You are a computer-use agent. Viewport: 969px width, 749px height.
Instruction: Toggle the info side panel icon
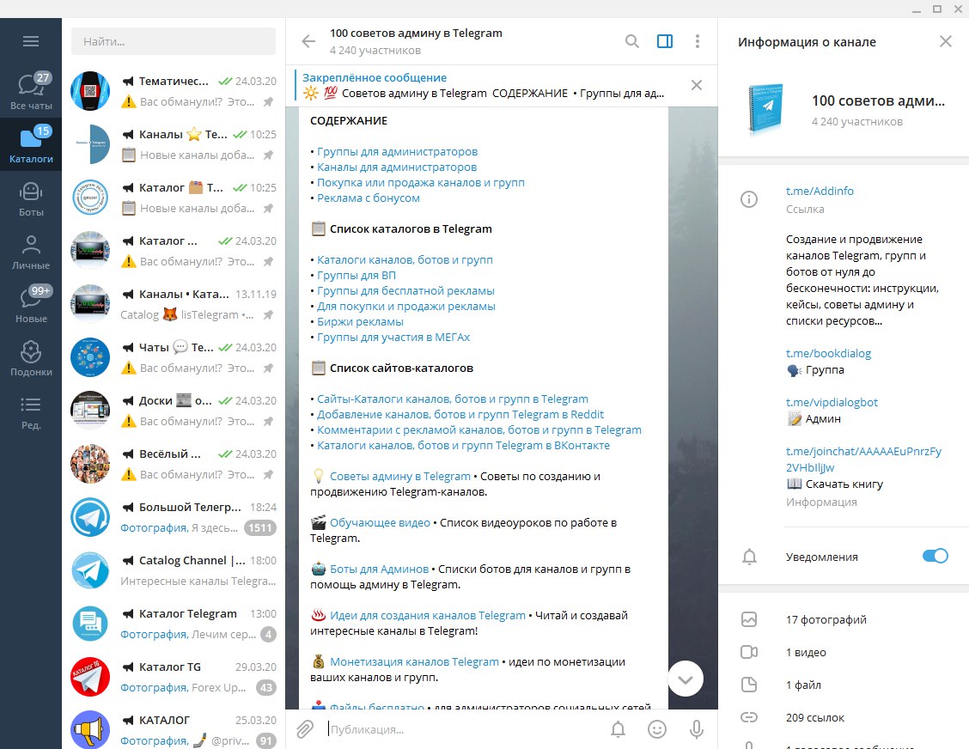coord(665,41)
